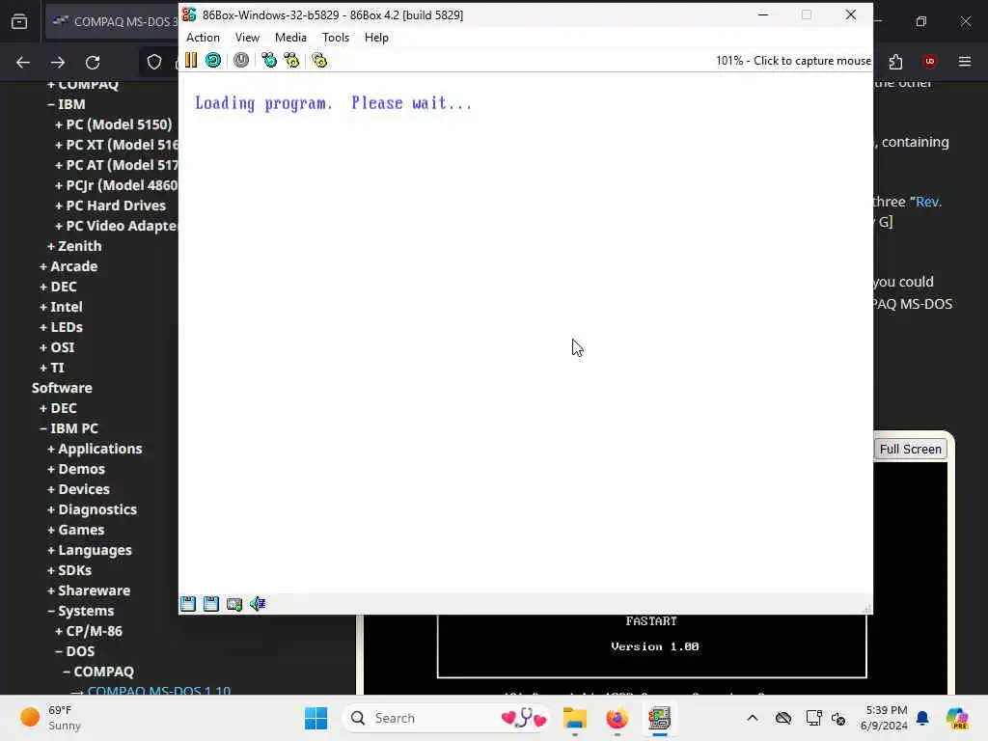Expand the Shareware section

pyautogui.click(x=88, y=590)
